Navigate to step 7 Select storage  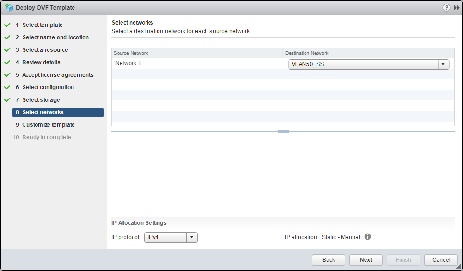click(41, 100)
